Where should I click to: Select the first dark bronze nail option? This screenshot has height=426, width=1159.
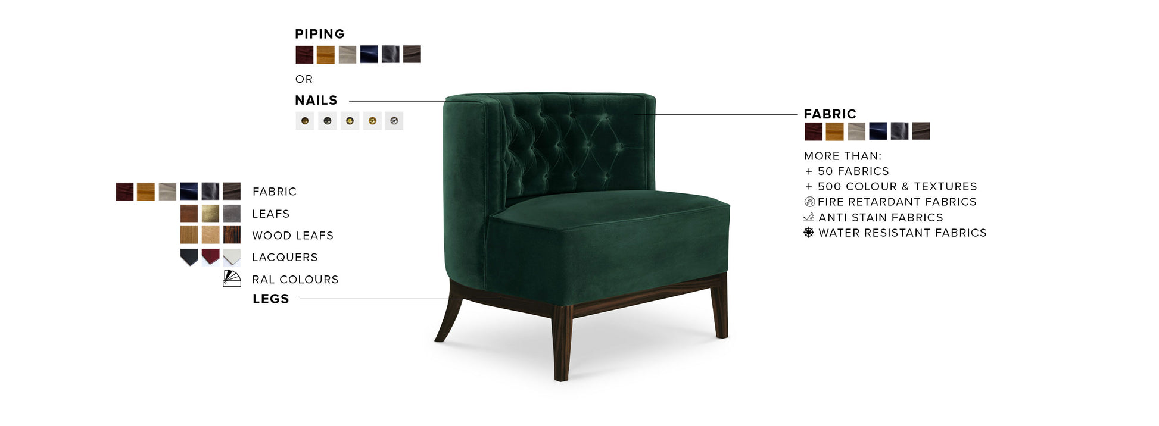[305, 121]
